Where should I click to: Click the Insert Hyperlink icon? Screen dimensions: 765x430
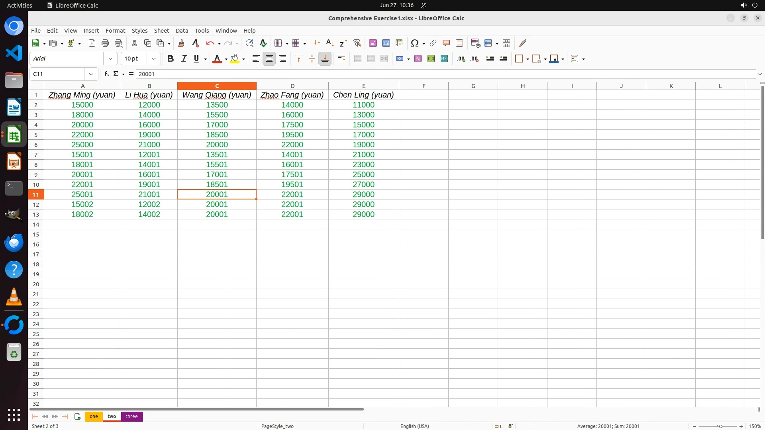click(433, 43)
